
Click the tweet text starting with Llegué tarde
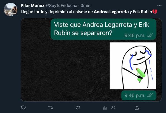tap(89, 12)
